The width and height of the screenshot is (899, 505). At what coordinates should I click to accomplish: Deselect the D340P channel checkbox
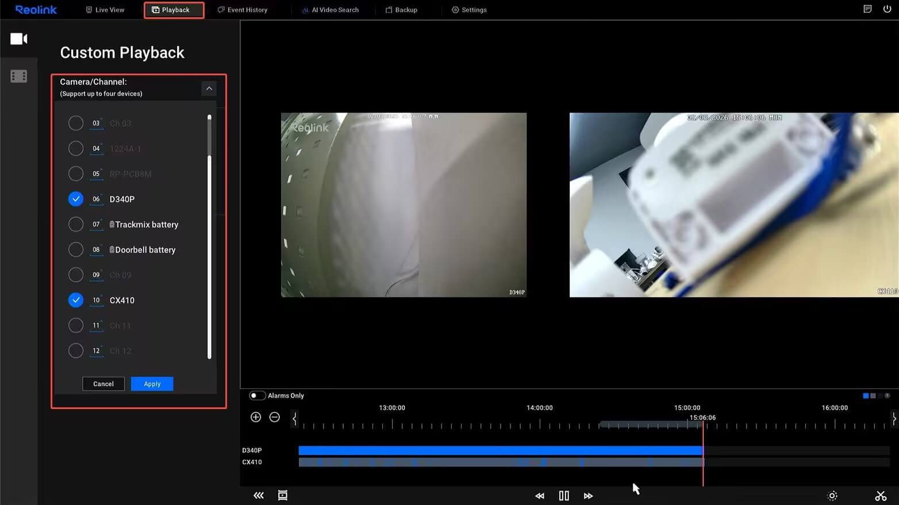coord(76,199)
